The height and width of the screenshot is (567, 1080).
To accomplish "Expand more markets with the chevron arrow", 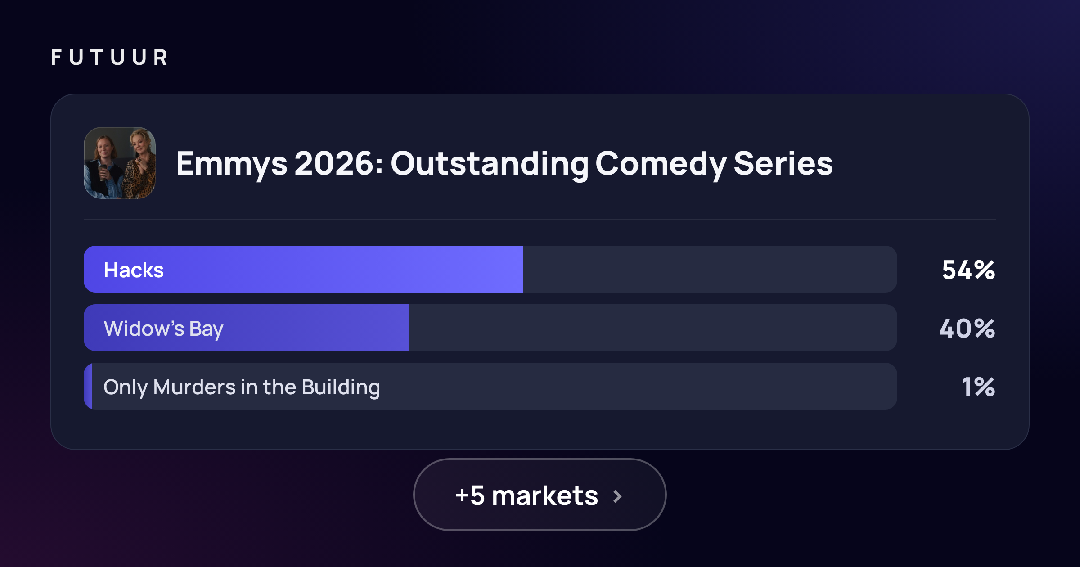I will pyautogui.click(x=618, y=496).
